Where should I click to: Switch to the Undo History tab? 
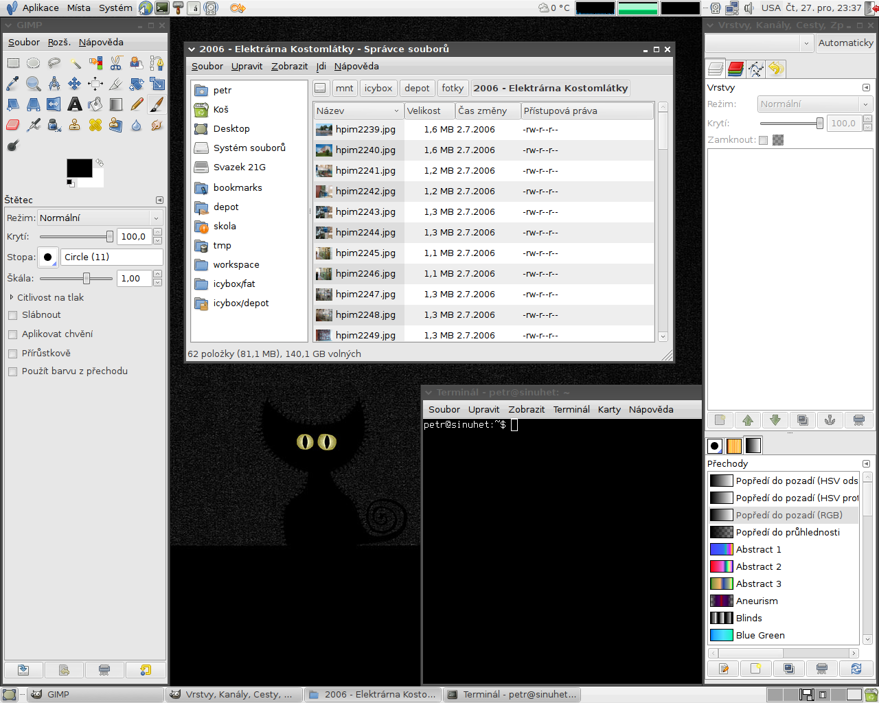[775, 69]
